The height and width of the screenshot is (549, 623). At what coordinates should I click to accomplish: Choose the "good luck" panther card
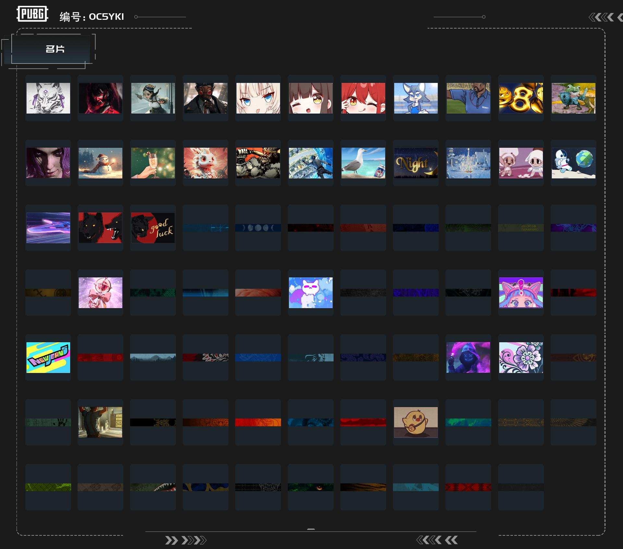click(x=153, y=228)
